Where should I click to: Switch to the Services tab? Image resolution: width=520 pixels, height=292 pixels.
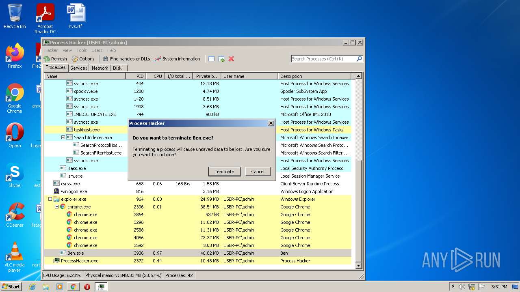point(79,68)
